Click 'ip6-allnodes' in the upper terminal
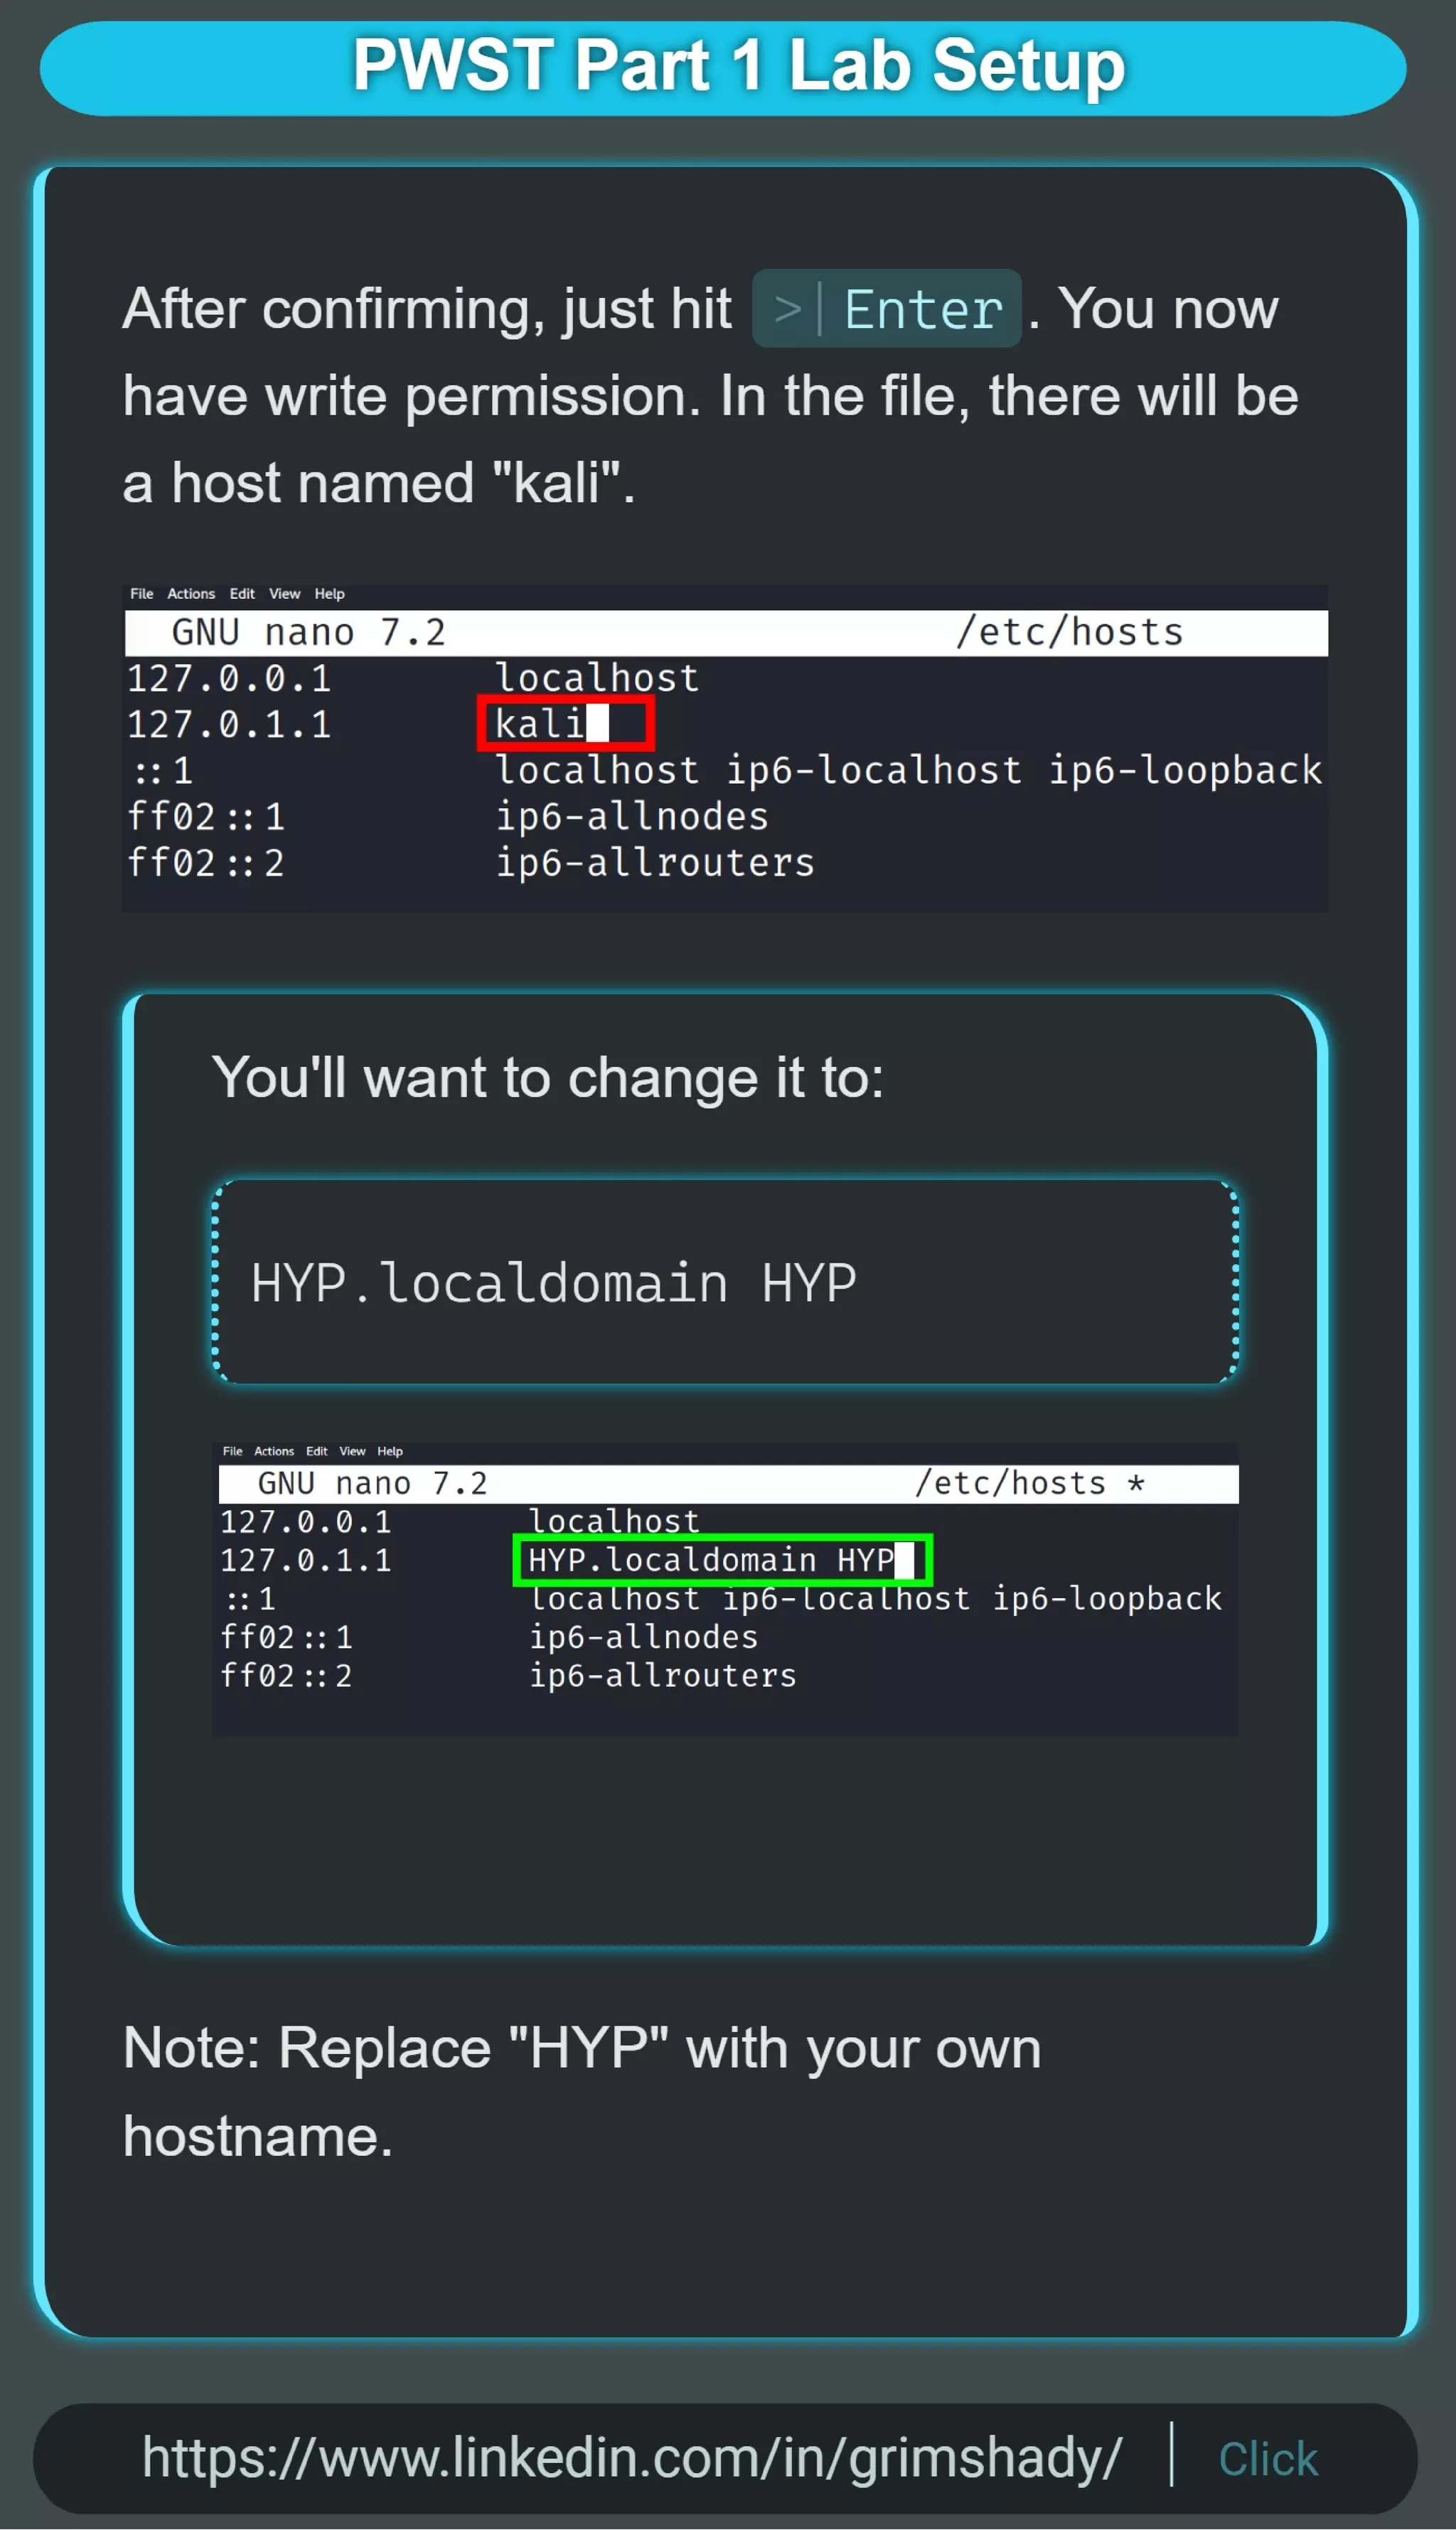This screenshot has width=1456, height=2530. tap(632, 817)
